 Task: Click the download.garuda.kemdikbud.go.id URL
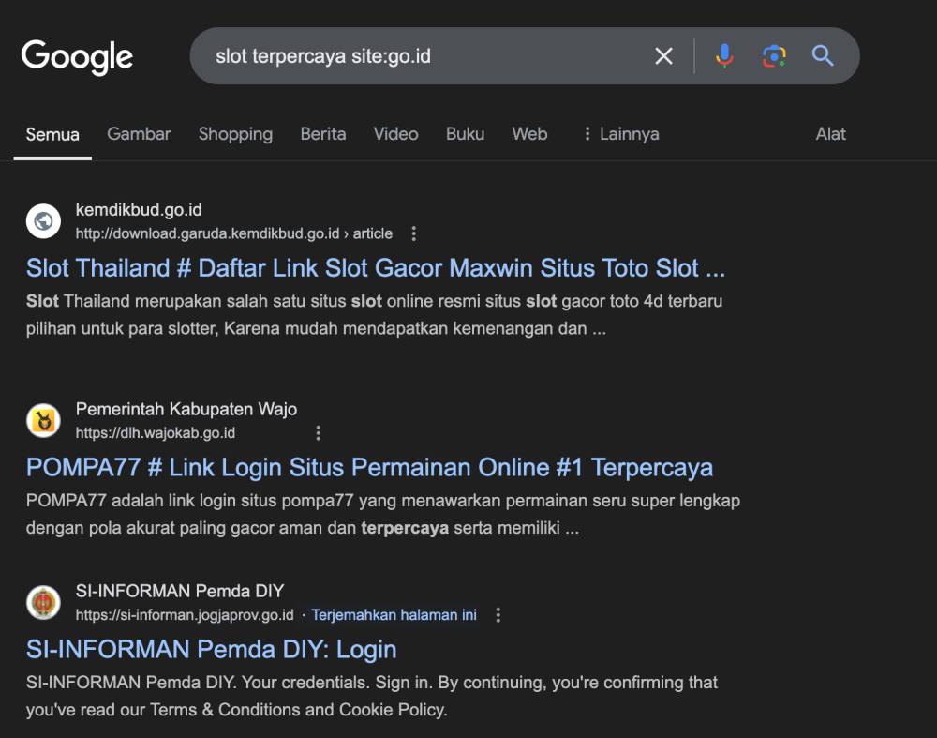[x=233, y=233]
